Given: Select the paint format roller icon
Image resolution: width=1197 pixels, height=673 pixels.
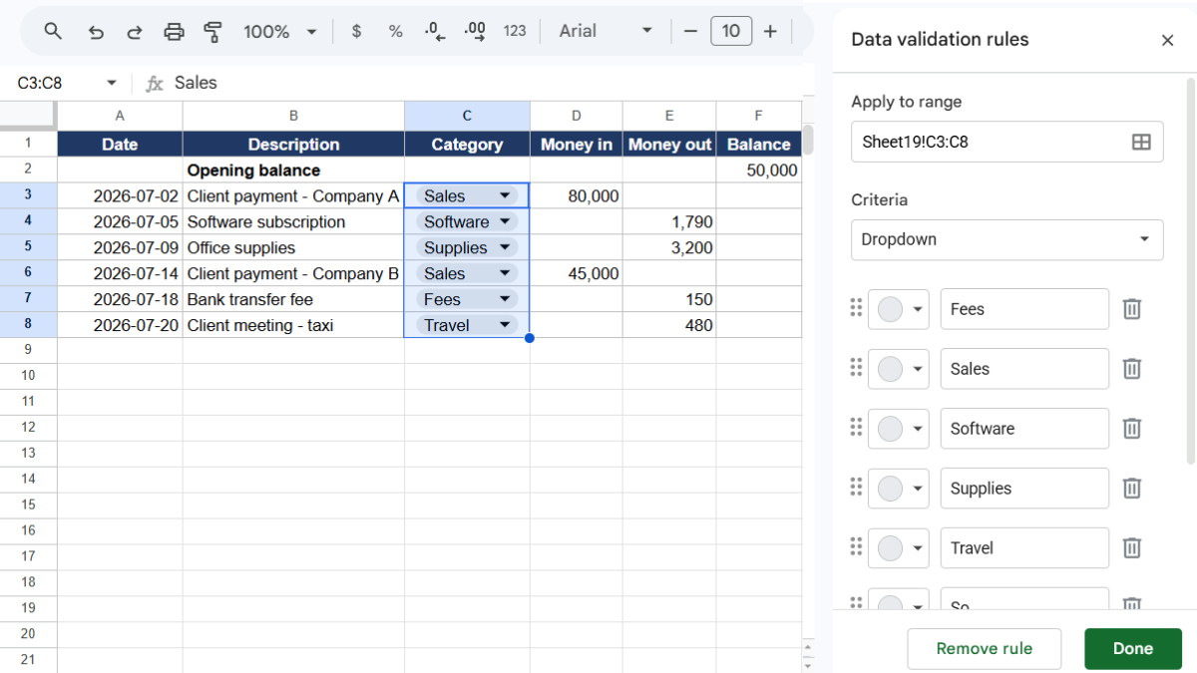Looking at the screenshot, I should (212, 31).
